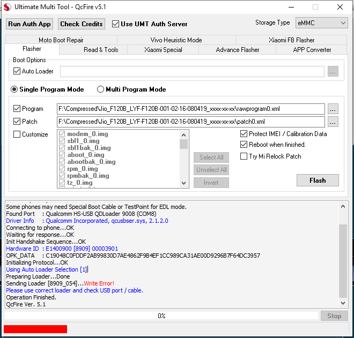Toggle rpm_0.img checkbox in partition list
This screenshot has width=354, height=338.
pos(62,169)
